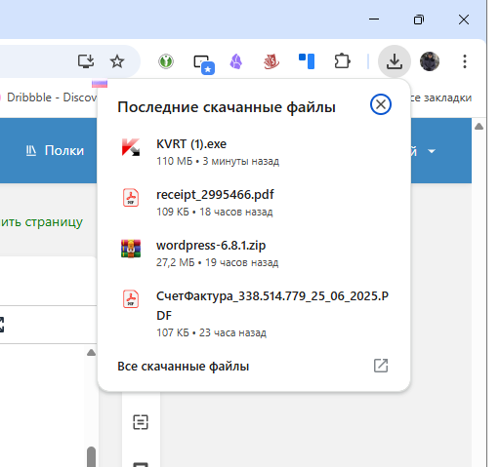
Task: Click the purple crystal extension icon
Action: tap(236, 61)
